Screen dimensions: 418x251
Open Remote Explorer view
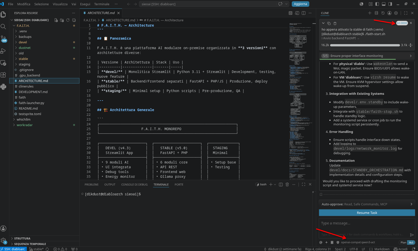tap(3, 63)
